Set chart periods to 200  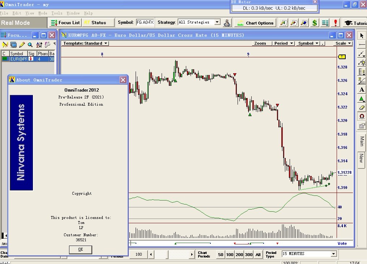coord(239,254)
